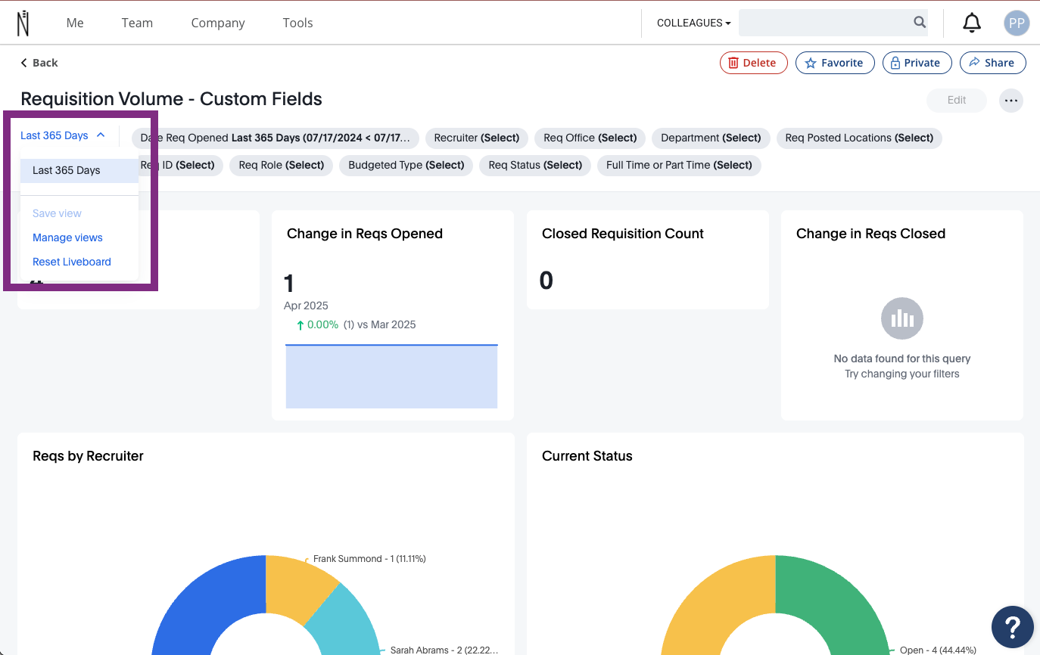Open the Date Req Opened filter chip
Screen dimensions: 1040x655
click(x=276, y=138)
